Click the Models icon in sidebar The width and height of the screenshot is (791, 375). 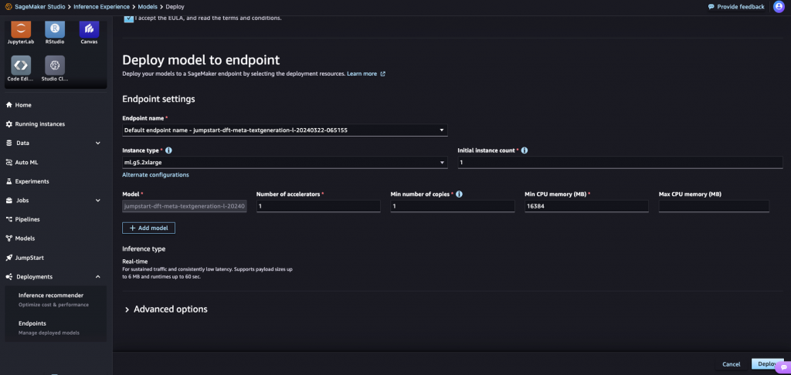click(x=8, y=238)
